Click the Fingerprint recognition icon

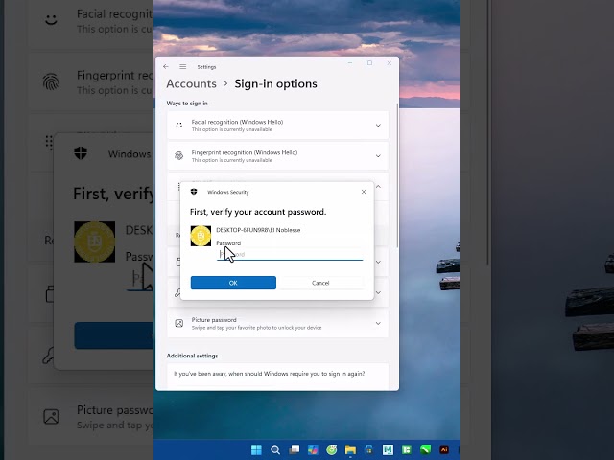click(x=179, y=155)
